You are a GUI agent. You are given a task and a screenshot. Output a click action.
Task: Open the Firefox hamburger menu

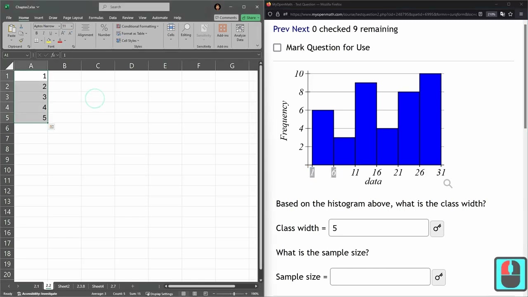click(522, 14)
